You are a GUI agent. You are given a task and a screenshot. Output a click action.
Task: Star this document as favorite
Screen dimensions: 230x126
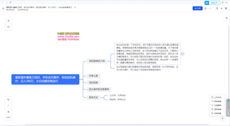tap(75, 7)
